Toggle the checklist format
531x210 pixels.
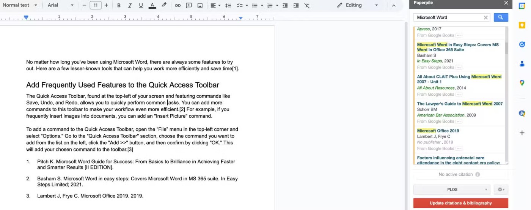coord(239,5)
